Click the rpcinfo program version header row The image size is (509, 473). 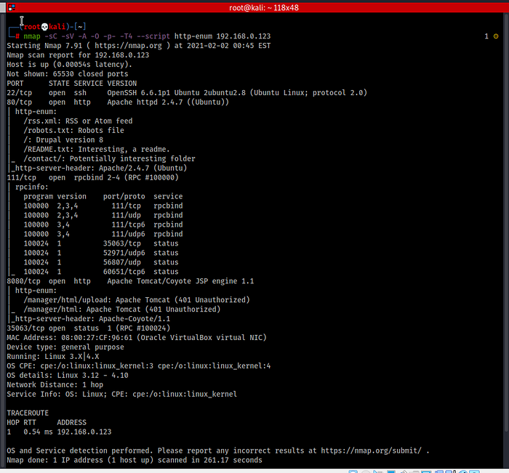tap(103, 196)
